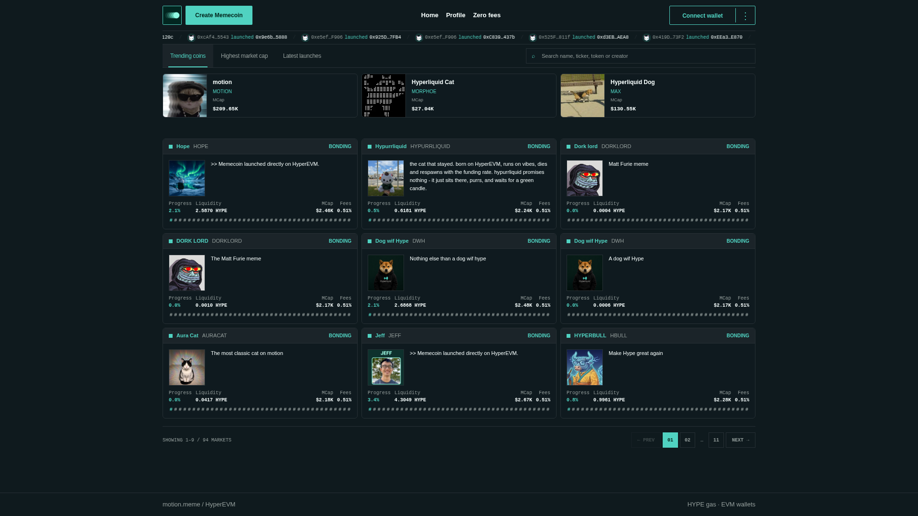Click Jeff bonding progress bar
This screenshot has width=918, height=516.
[x=459, y=409]
